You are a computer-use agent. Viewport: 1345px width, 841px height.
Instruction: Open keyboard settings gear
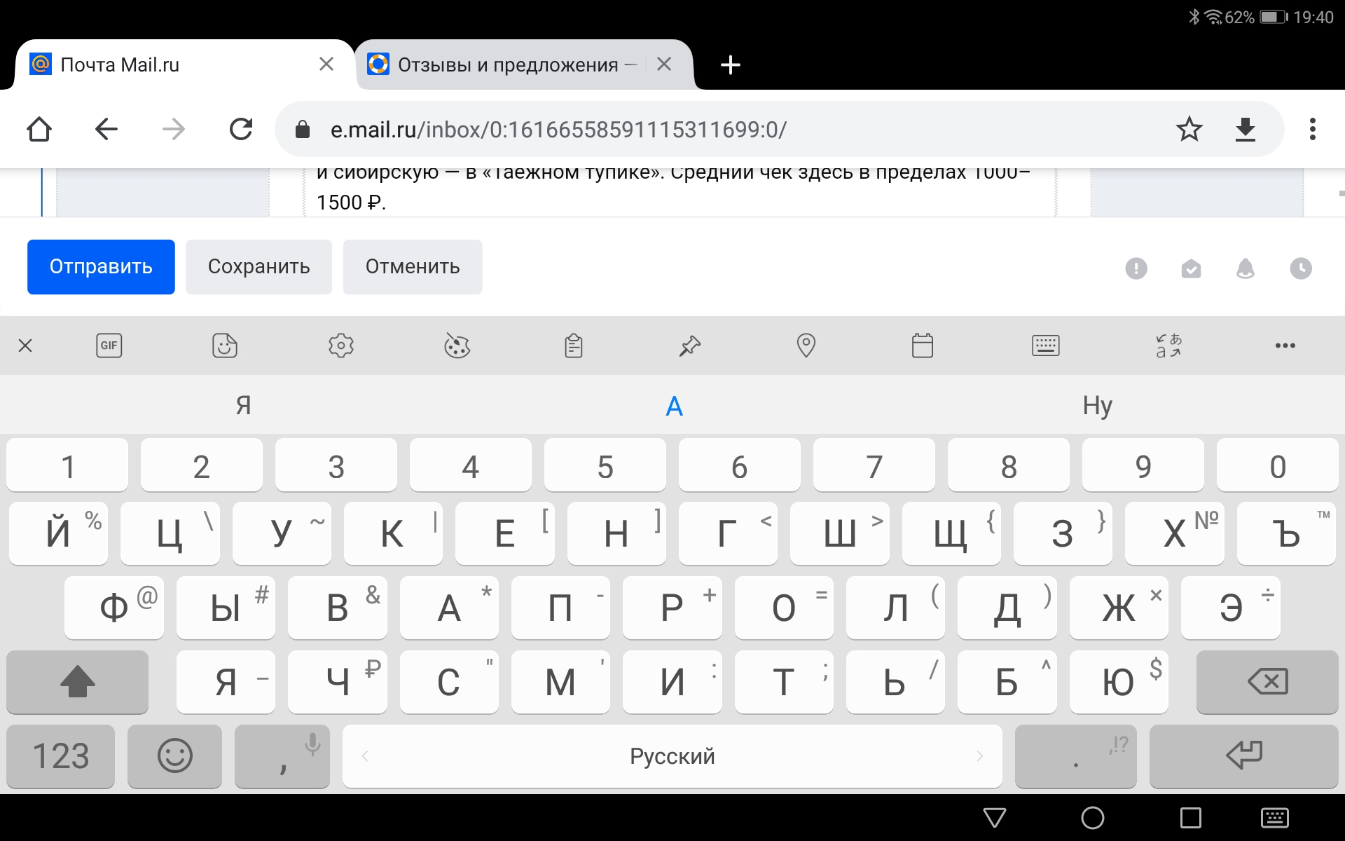coord(341,346)
